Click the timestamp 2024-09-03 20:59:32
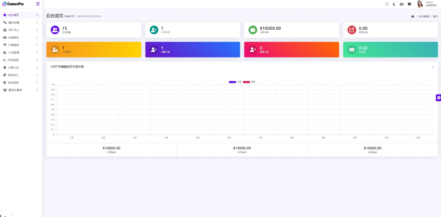Image resolution: width=441 pixels, height=217 pixels. pos(89,16)
